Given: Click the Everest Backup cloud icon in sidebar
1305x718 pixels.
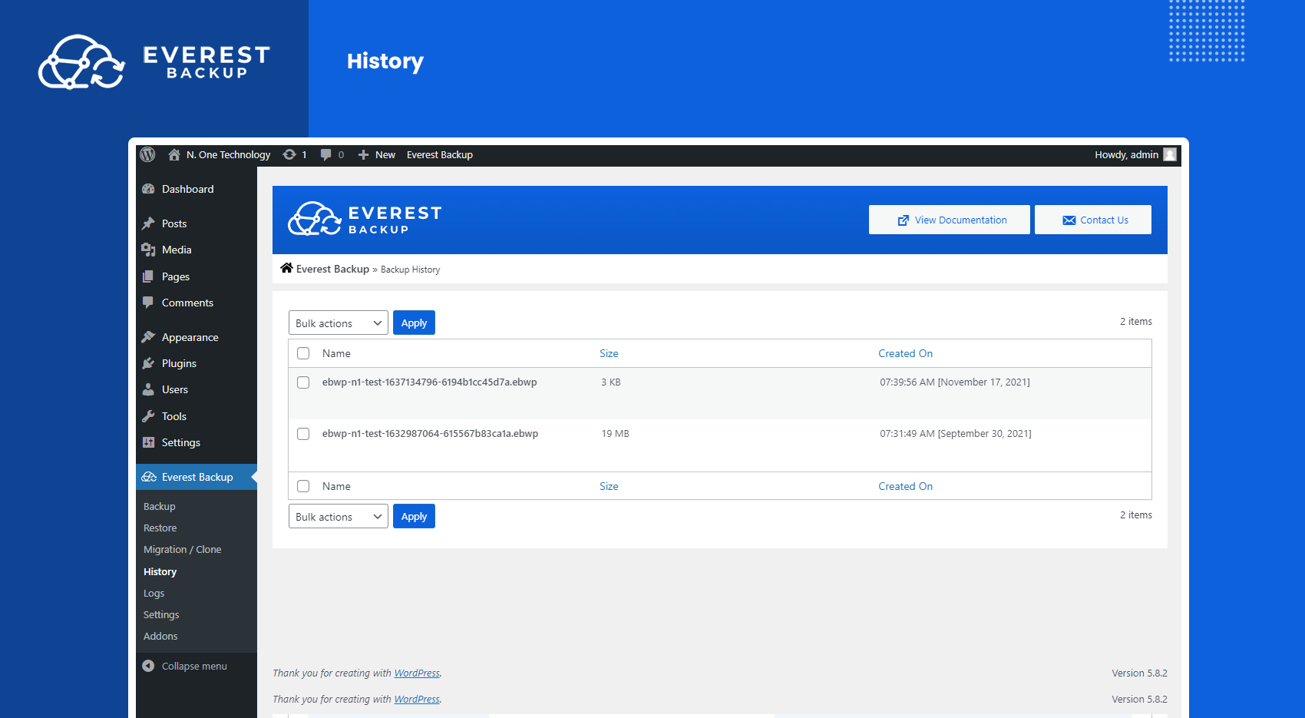Looking at the screenshot, I should pyautogui.click(x=149, y=477).
